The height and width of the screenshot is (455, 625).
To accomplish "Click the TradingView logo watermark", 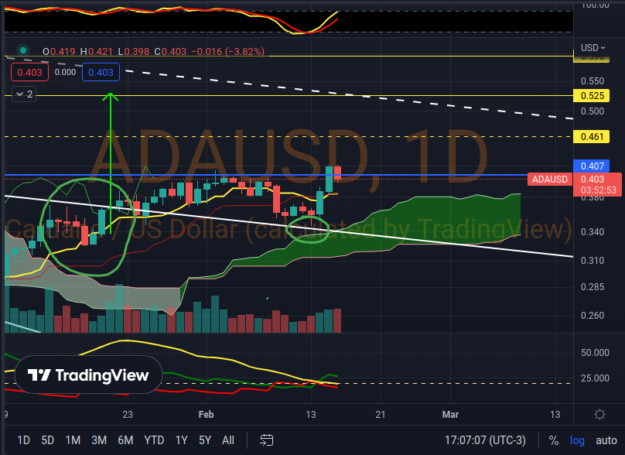I will (x=88, y=375).
